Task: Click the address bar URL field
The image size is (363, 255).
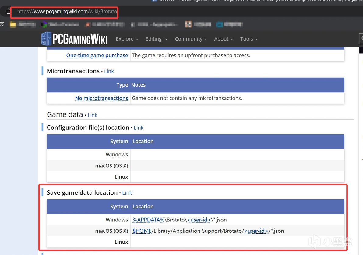Action: [67, 11]
